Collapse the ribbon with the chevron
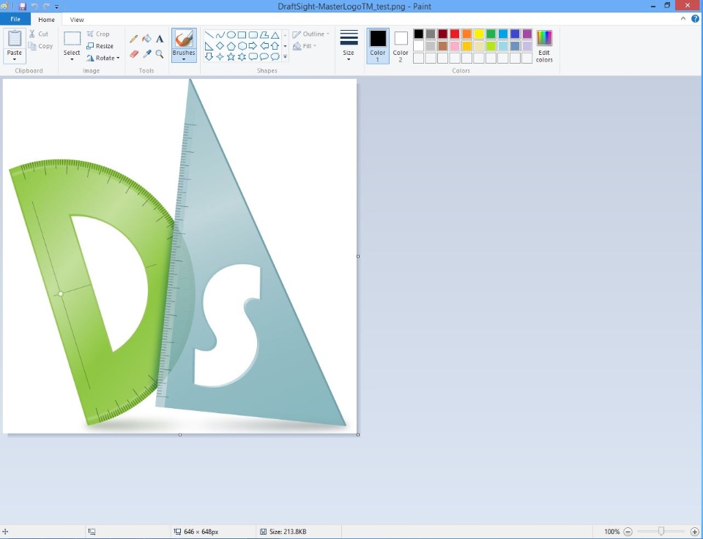This screenshot has height=539, width=703. tap(682, 19)
